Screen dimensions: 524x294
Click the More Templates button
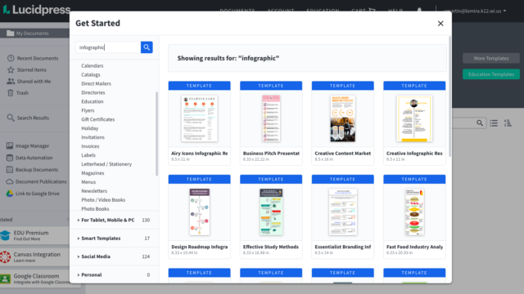pos(491,58)
